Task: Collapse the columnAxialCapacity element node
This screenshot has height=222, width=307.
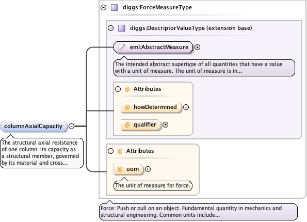Action: coord(72,126)
